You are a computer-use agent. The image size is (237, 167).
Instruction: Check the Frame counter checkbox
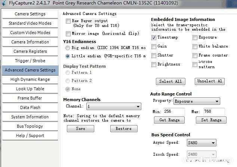click(x=195, y=55)
